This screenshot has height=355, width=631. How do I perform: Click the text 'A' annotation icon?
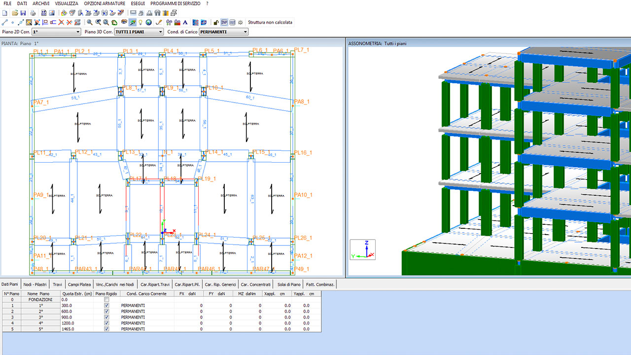185,22
